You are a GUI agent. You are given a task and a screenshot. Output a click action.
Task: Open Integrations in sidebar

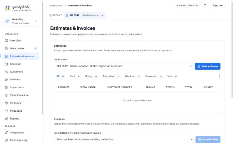[21, 133]
